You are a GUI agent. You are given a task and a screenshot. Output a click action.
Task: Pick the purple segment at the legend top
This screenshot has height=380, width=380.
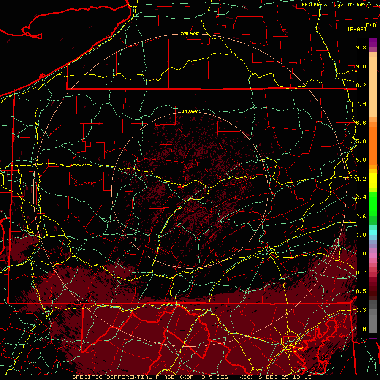coord(373,42)
